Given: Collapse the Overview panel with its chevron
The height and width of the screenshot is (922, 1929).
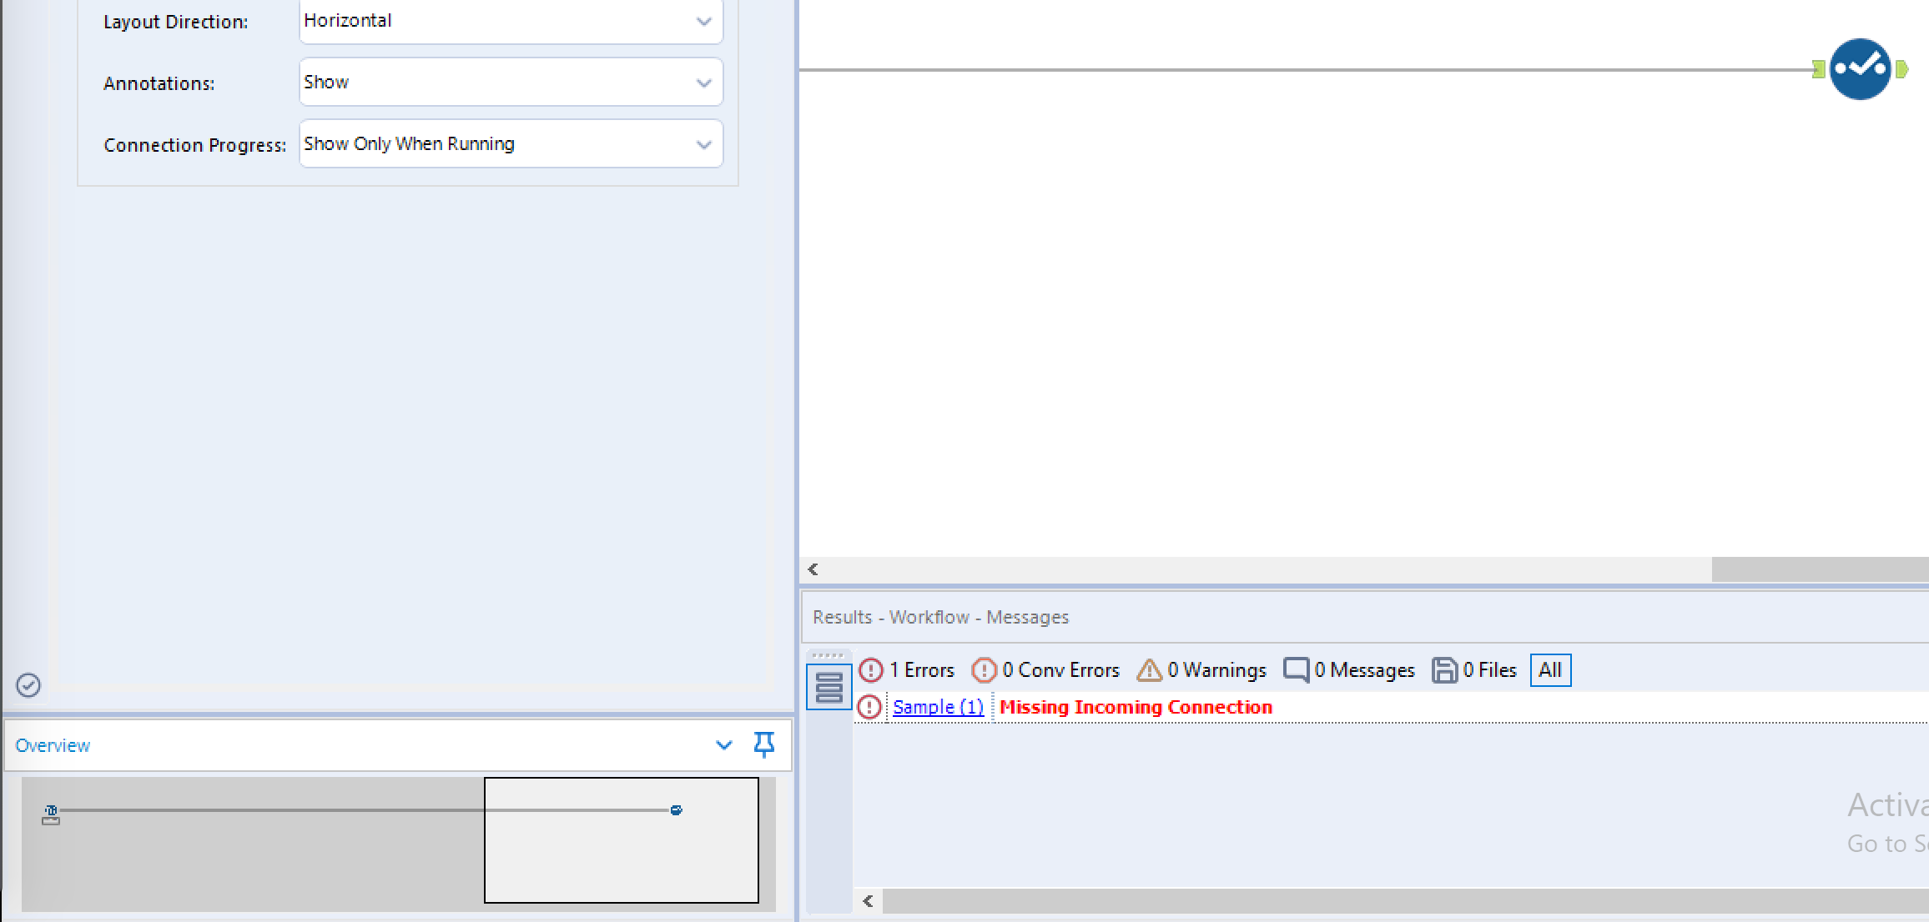Looking at the screenshot, I should (723, 744).
